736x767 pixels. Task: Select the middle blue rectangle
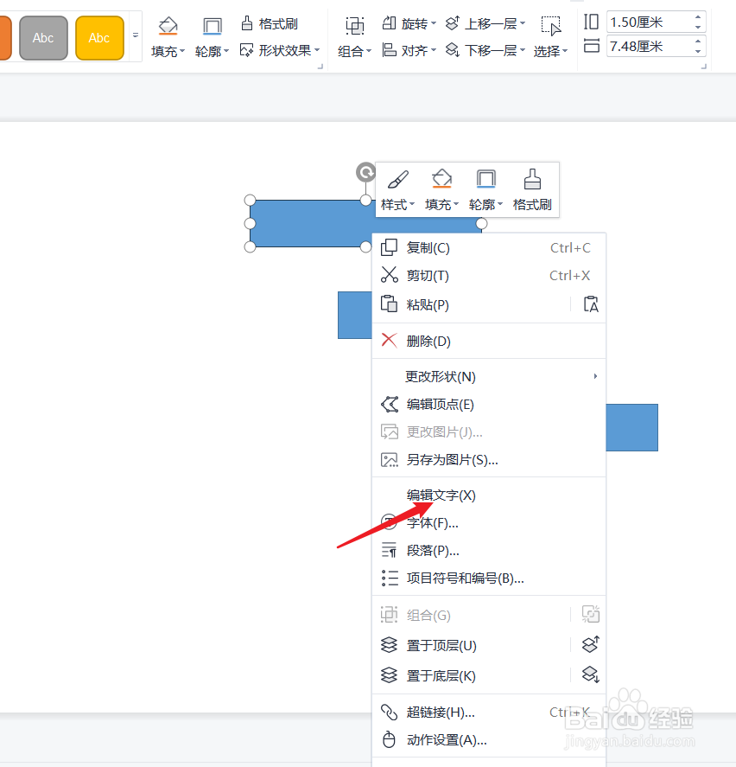click(x=355, y=315)
